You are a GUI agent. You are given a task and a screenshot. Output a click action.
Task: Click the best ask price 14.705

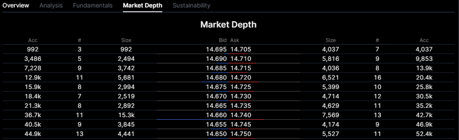[x=241, y=50]
